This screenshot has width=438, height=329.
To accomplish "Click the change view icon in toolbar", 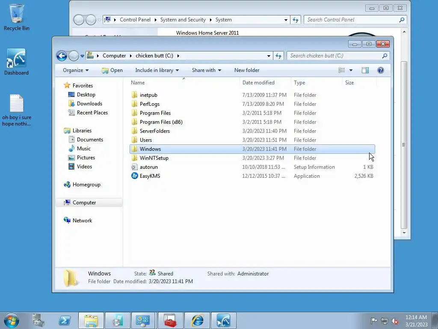I will (x=342, y=70).
